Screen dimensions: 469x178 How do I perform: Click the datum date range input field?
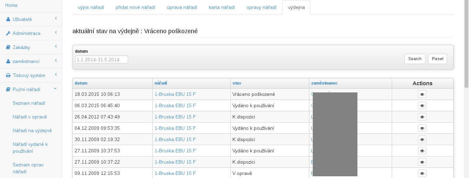tap(102, 60)
